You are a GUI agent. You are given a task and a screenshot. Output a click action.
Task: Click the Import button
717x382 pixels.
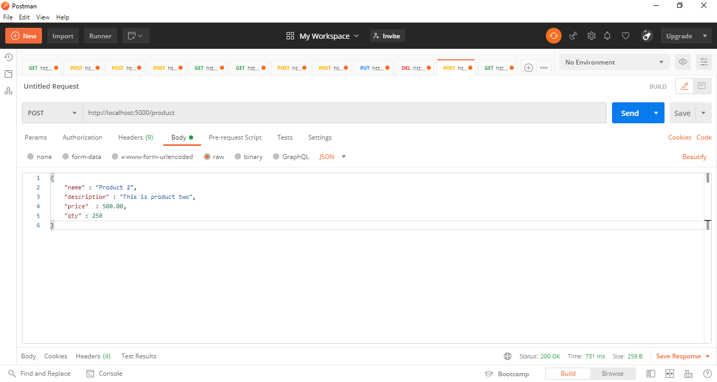click(63, 36)
